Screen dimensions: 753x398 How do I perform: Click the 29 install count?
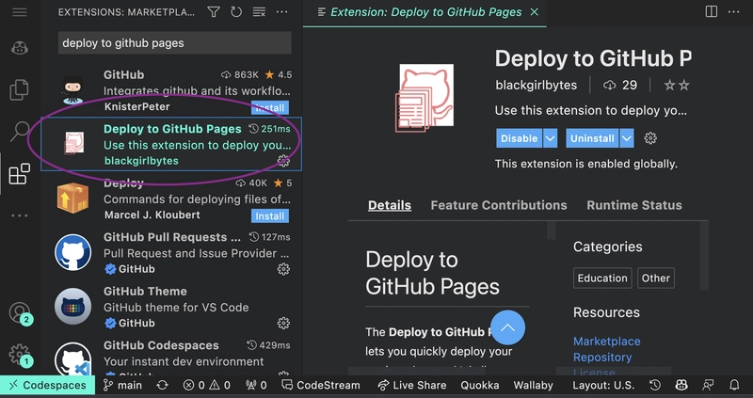[620, 86]
